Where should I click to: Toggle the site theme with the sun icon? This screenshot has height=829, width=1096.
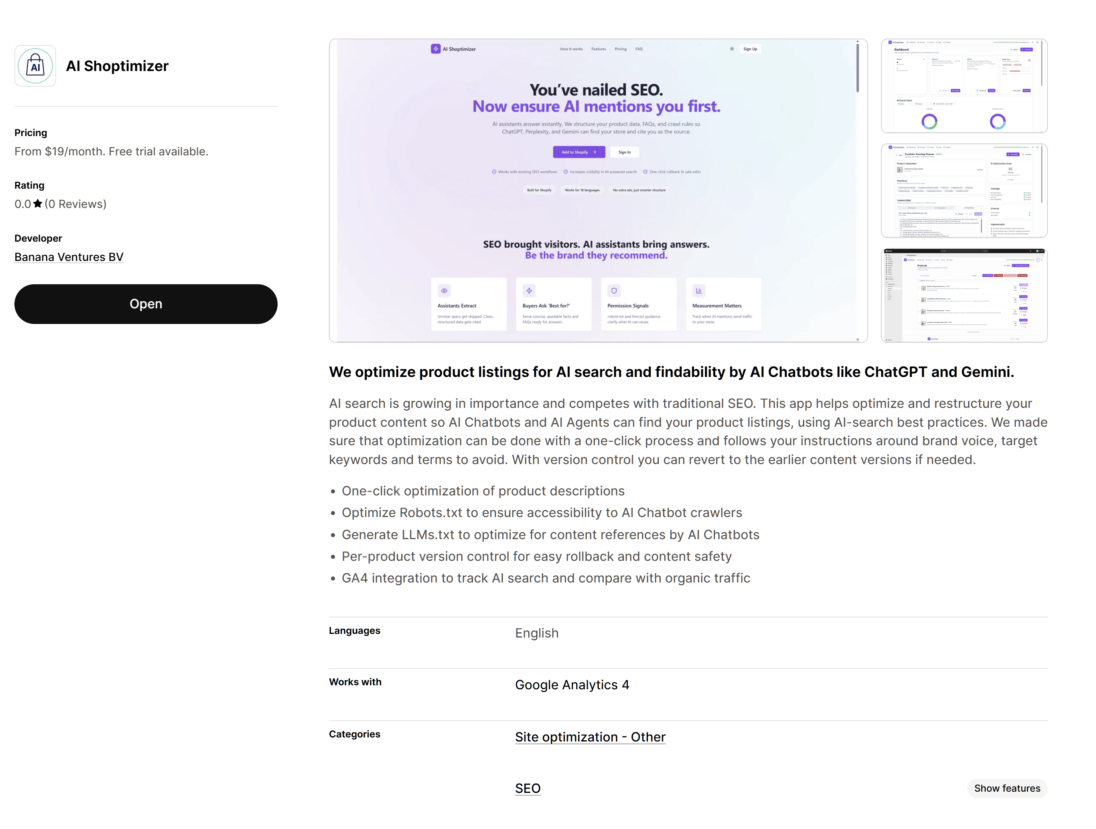731,49
